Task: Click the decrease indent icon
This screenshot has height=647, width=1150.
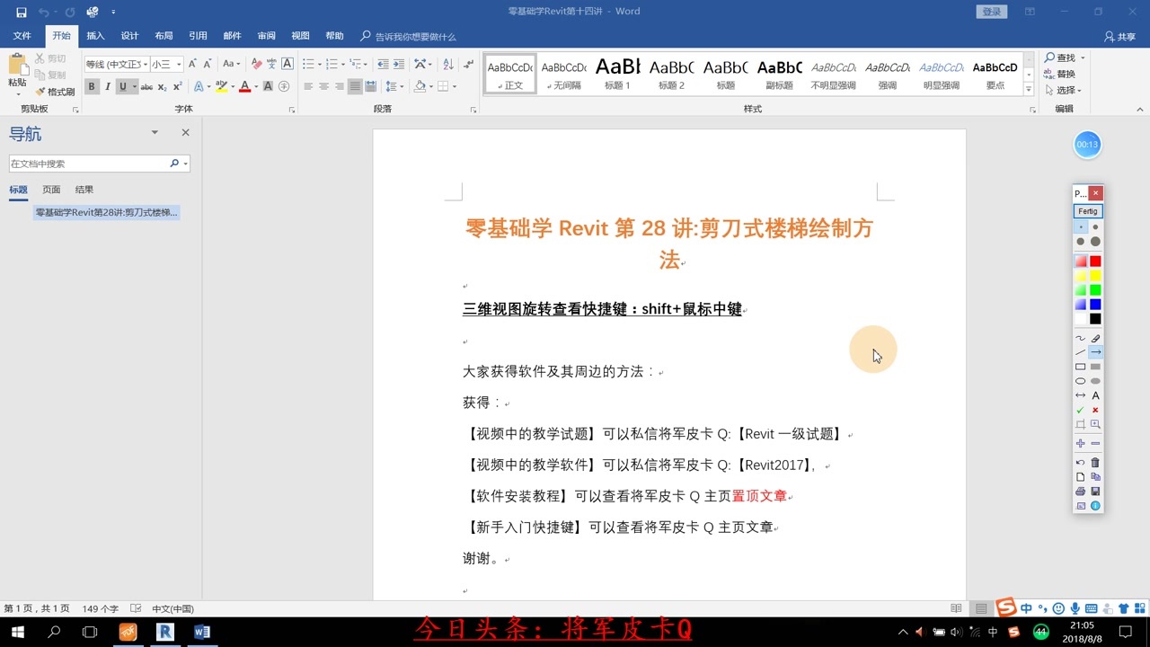Action: (384, 64)
